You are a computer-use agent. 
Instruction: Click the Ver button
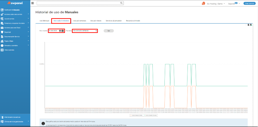click(109, 31)
